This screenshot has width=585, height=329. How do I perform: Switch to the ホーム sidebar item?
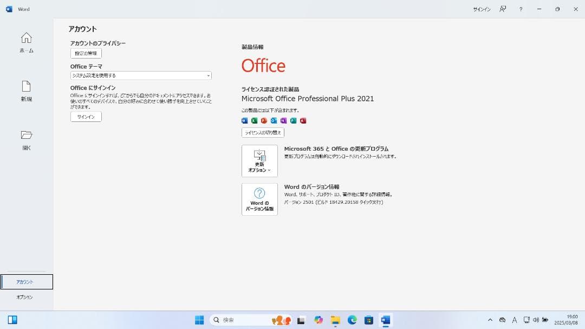[26, 42]
